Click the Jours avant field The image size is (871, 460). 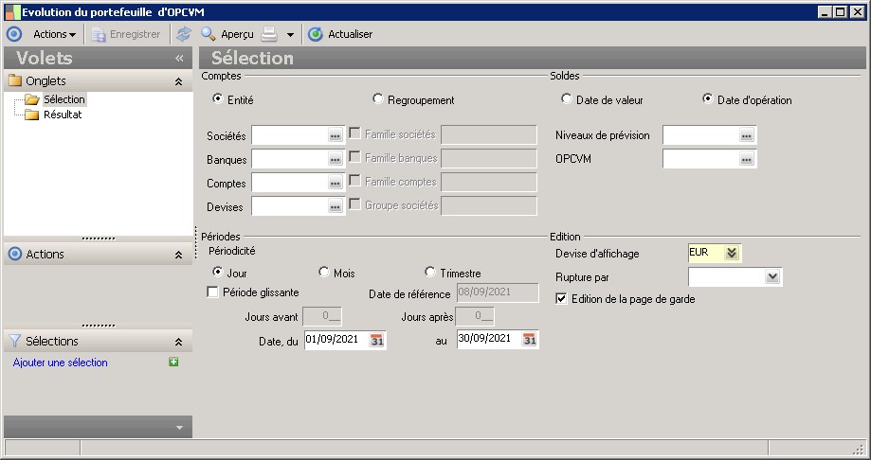[322, 317]
